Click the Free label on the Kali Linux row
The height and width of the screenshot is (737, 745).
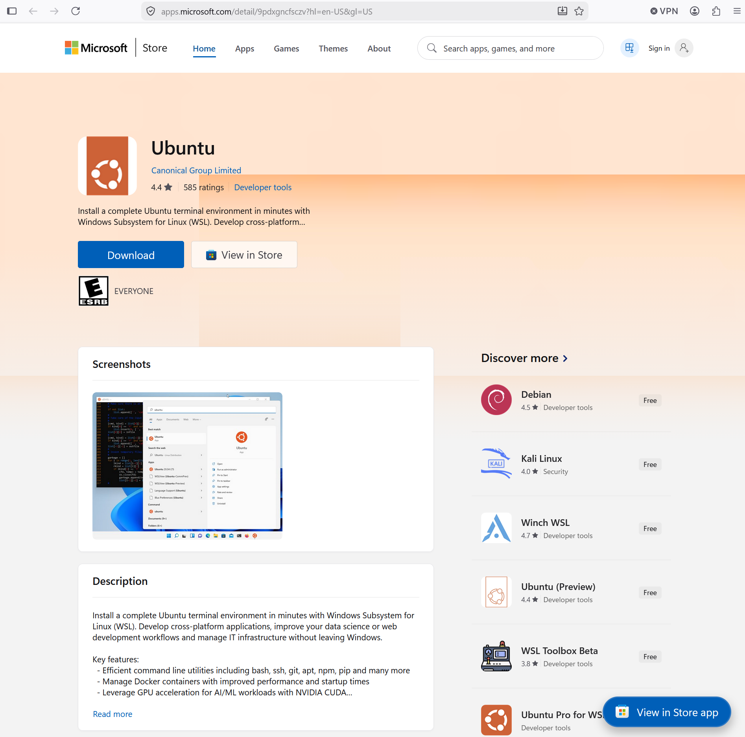pyautogui.click(x=650, y=464)
